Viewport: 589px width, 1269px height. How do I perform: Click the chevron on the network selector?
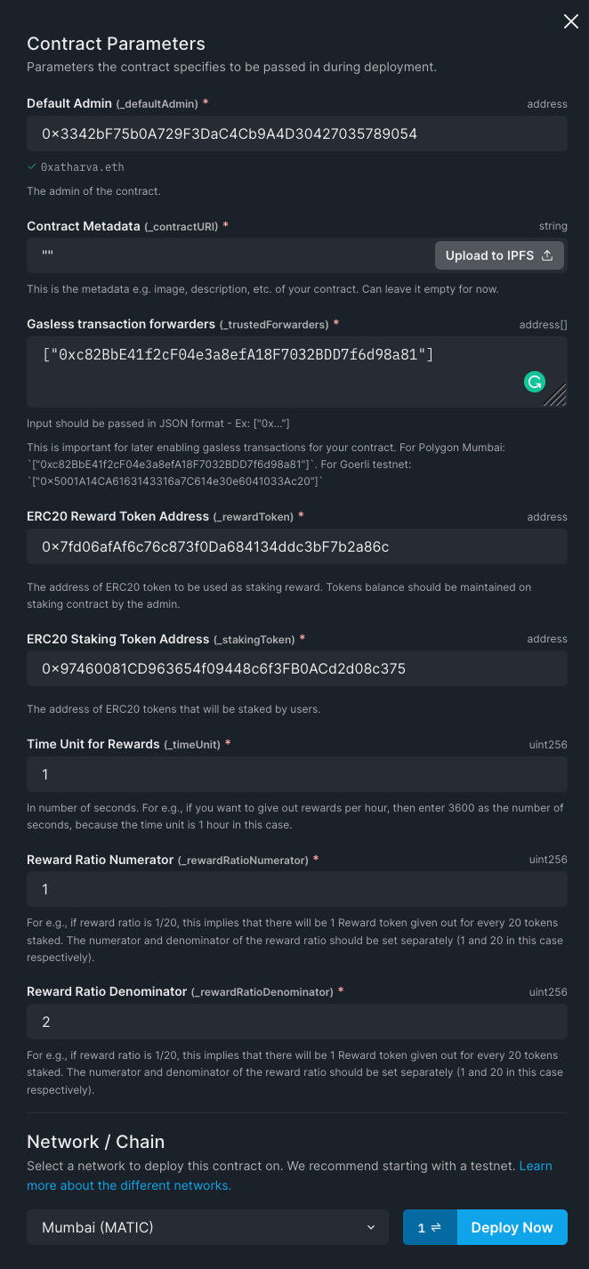371,1227
